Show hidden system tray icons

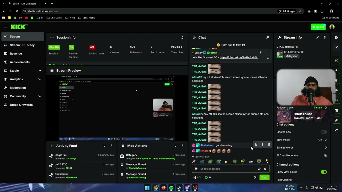301,188
